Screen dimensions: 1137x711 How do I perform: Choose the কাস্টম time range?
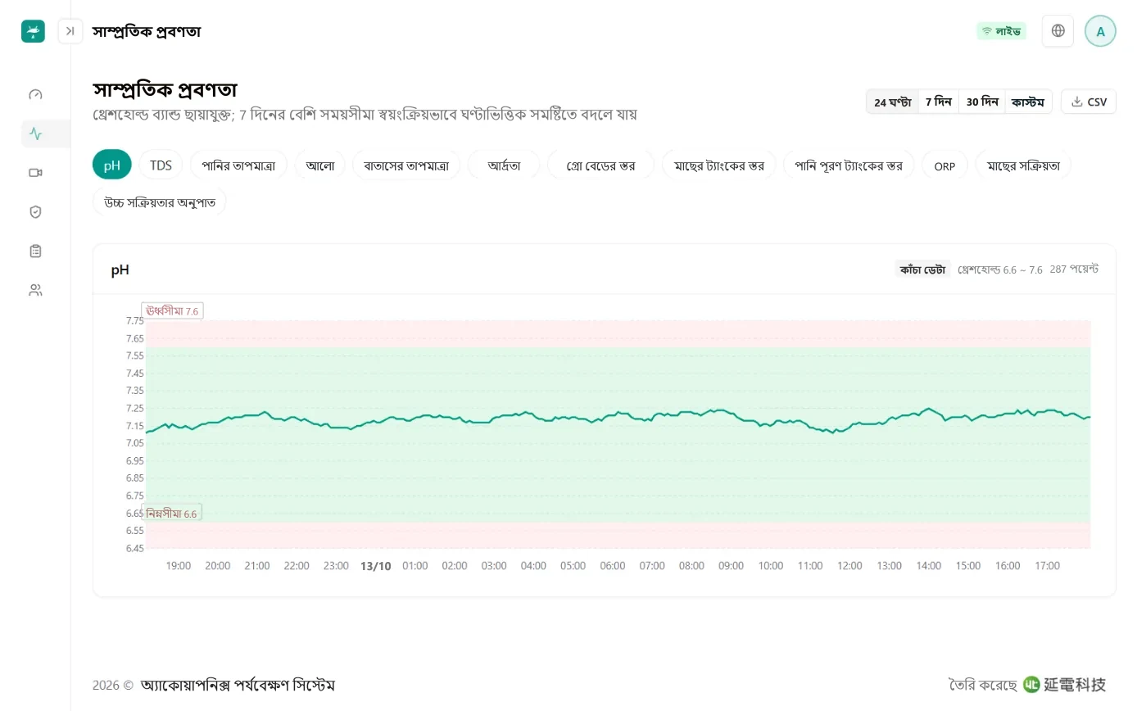point(1028,102)
